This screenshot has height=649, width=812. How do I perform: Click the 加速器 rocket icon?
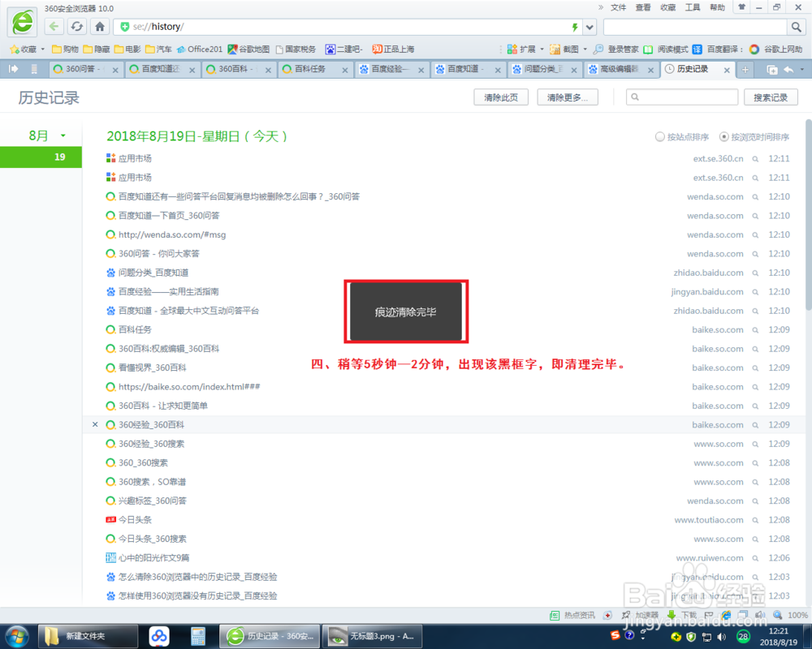click(626, 615)
